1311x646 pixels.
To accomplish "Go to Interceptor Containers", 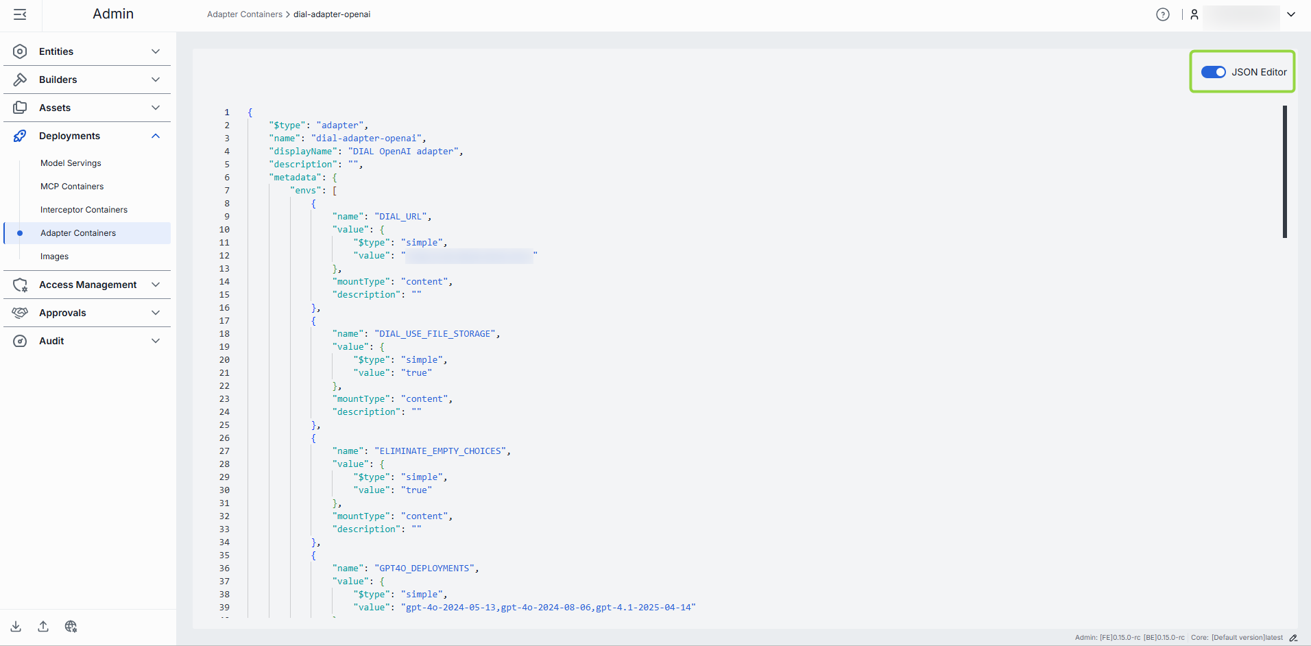I will pos(84,210).
